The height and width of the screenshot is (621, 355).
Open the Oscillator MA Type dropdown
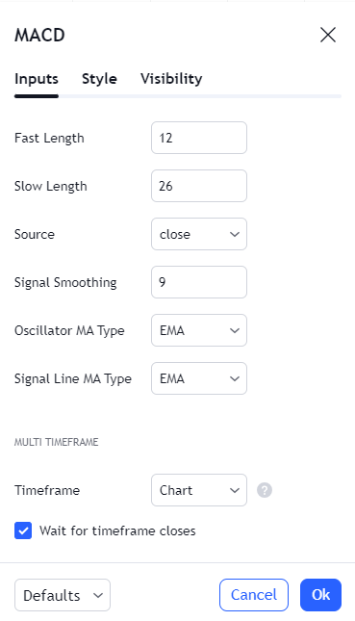[199, 330]
